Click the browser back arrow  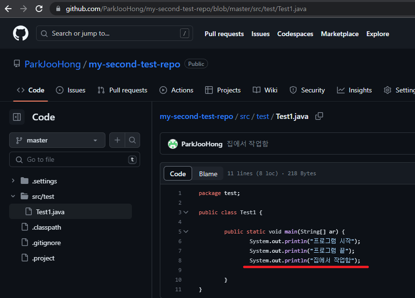8,9
